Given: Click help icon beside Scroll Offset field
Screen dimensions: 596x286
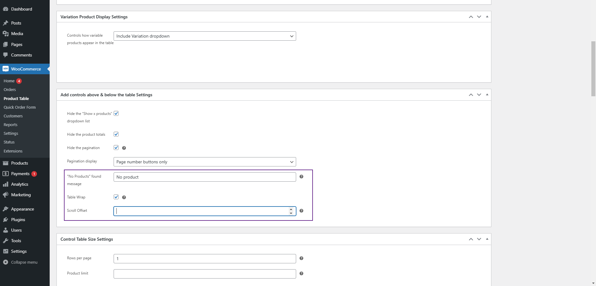Looking at the screenshot, I should [x=301, y=211].
